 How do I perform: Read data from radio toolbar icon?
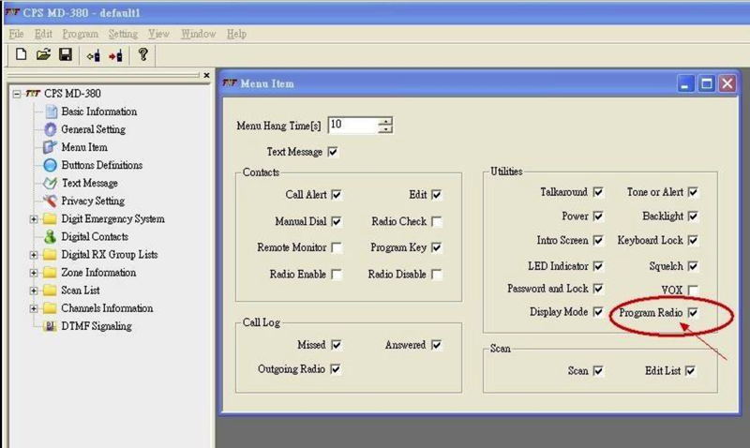[93, 56]
